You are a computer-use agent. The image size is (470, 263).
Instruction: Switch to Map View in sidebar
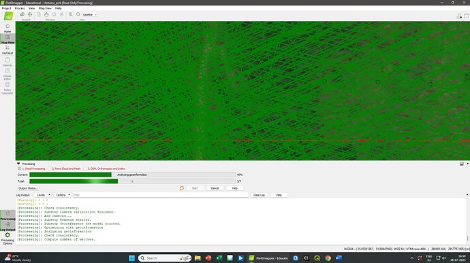[7, 39]
